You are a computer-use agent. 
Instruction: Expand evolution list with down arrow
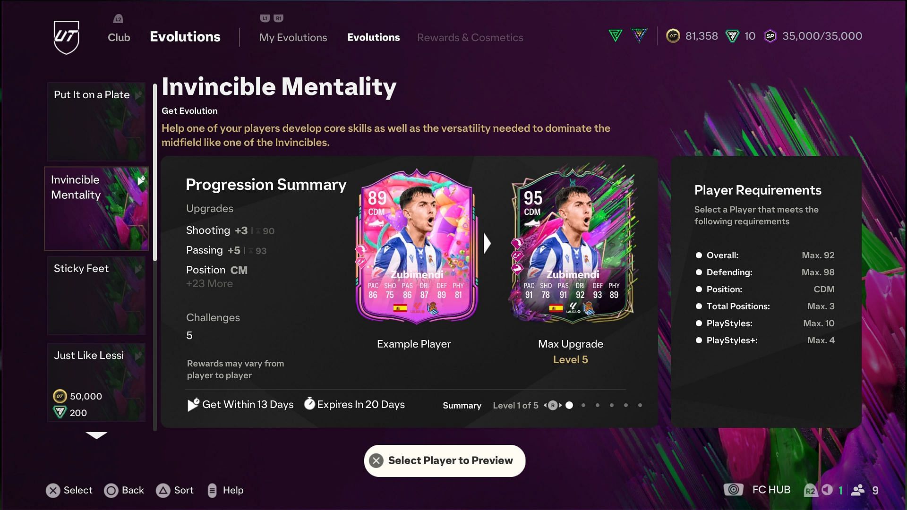[x=96, y=435]
